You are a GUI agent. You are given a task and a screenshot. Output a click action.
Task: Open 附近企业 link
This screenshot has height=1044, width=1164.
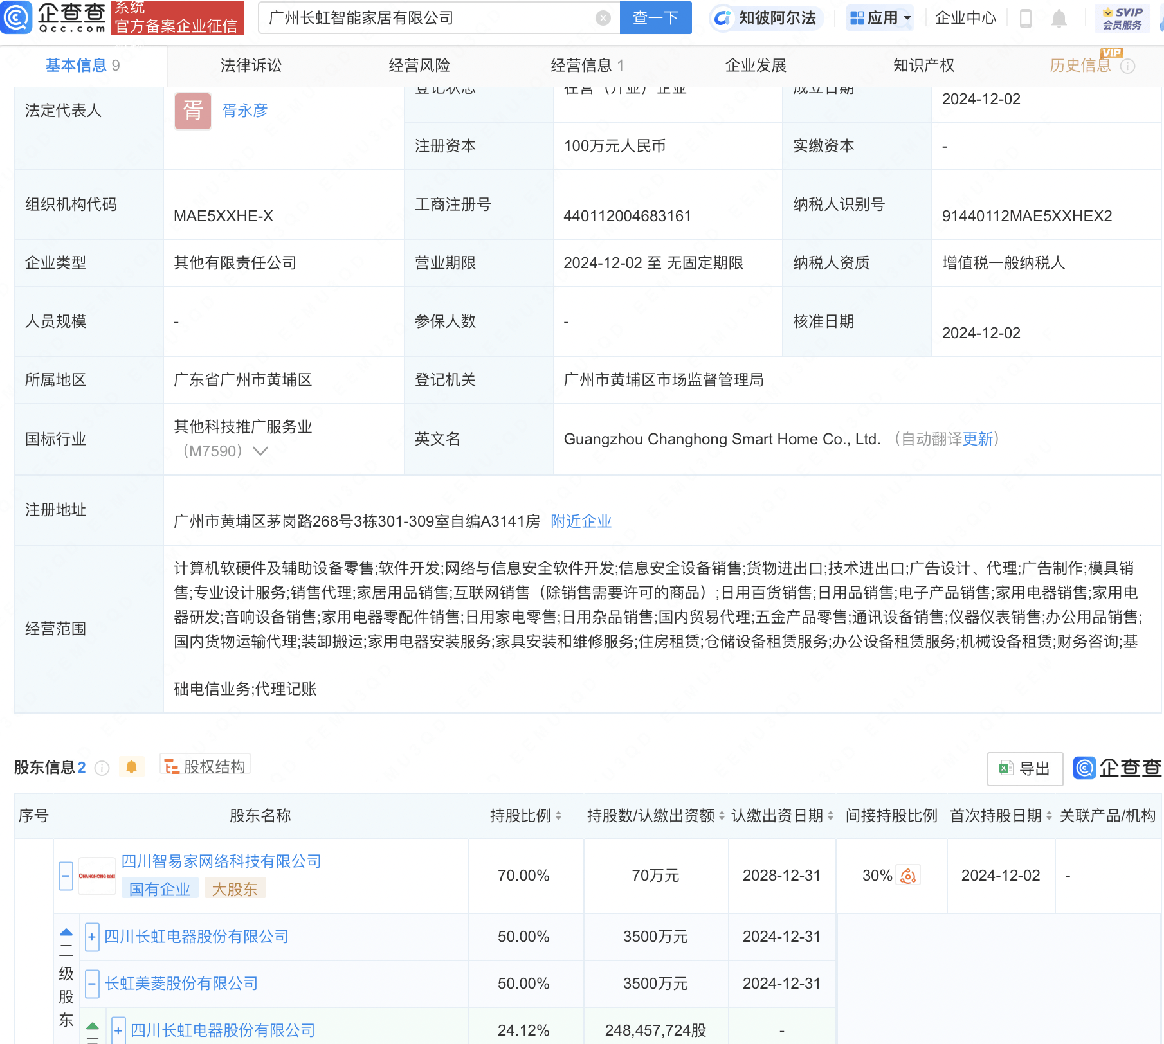(x=581, y=521)
